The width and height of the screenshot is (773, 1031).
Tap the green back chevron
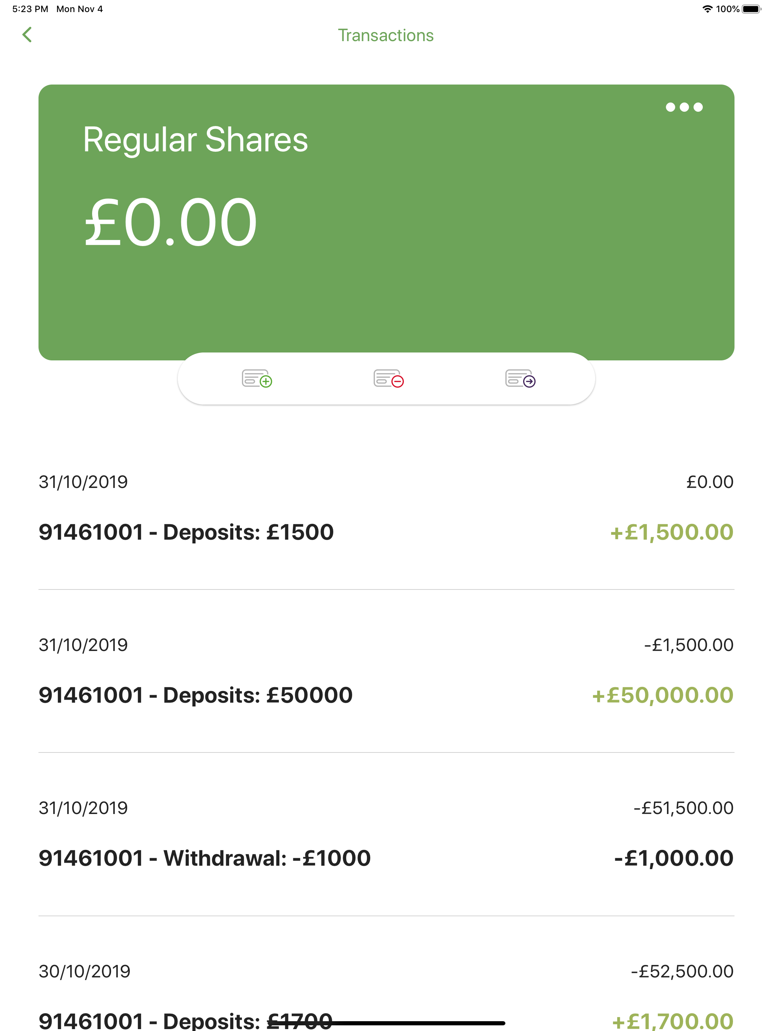[x=27, y=34]
